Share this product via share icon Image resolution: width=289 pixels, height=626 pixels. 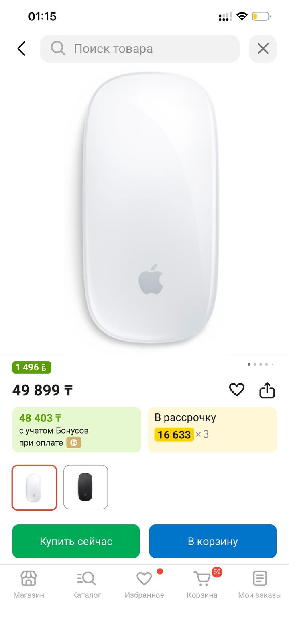click(267, 389)
